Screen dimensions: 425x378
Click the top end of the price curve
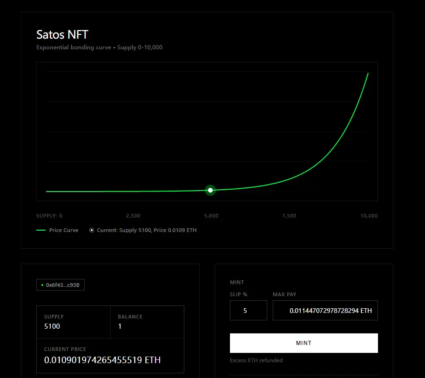click(368, 73)
